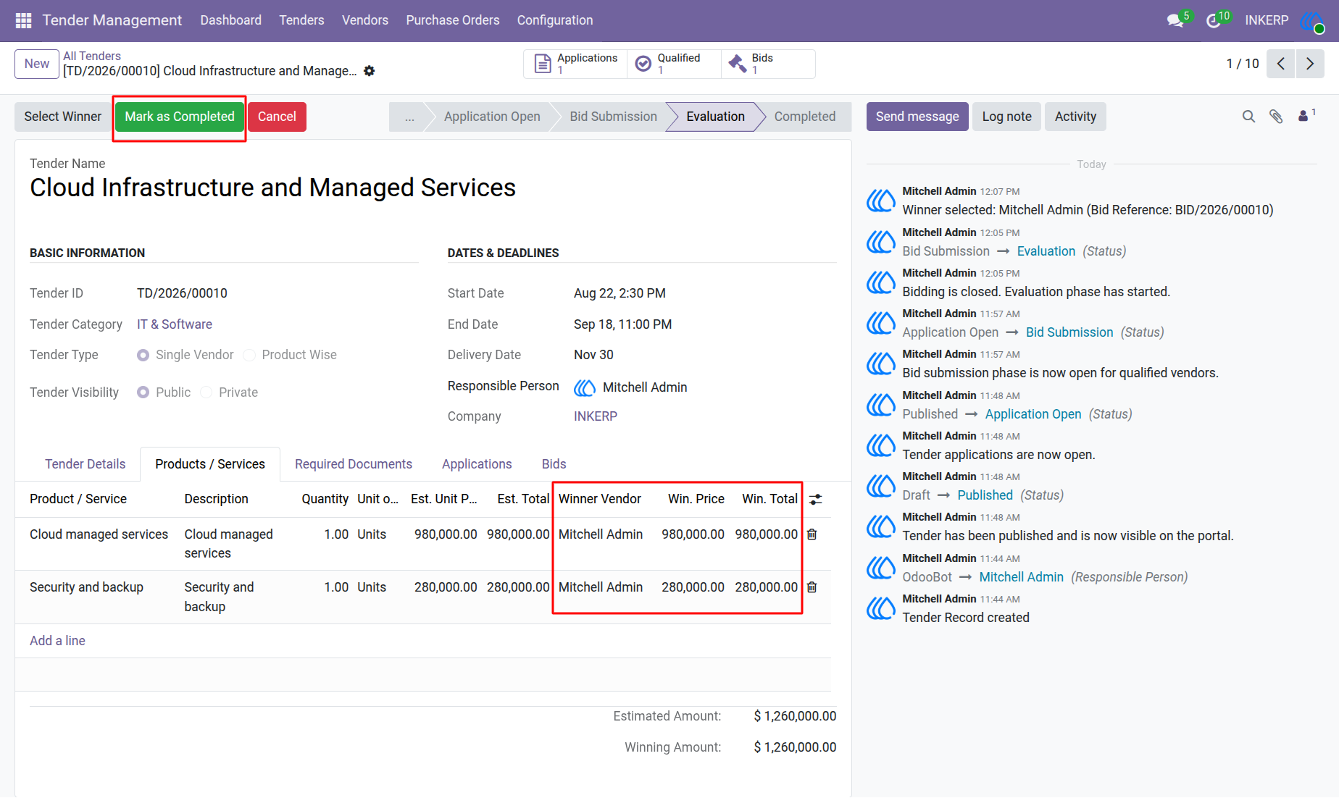The height and width of the screenshot is (798, 1339).
Task: Click Add a line link
Action: pyautogui.click(x=57, y=641)
